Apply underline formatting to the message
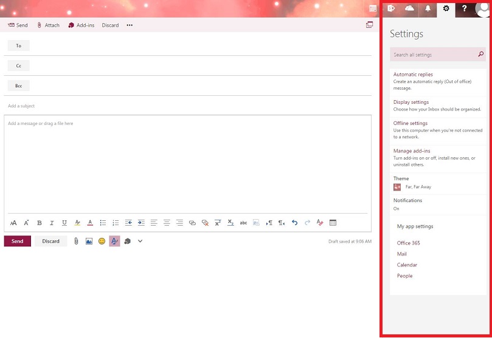 tap(64, 223)
